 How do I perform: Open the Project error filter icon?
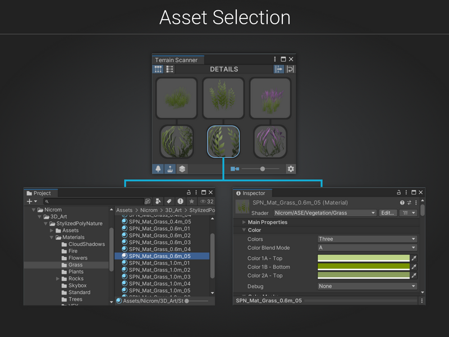click(180, 202)
